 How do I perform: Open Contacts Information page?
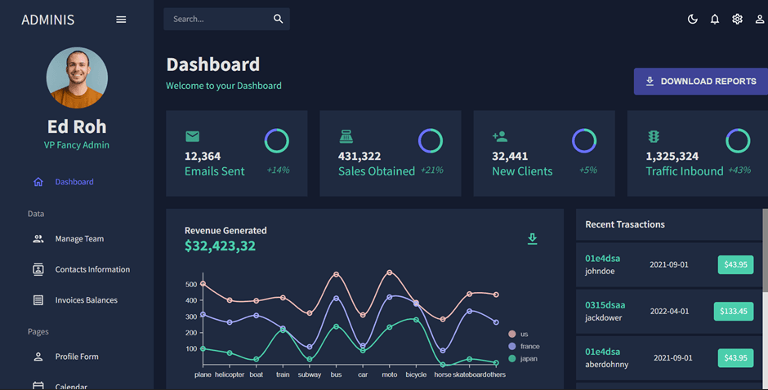coord(92,269)
